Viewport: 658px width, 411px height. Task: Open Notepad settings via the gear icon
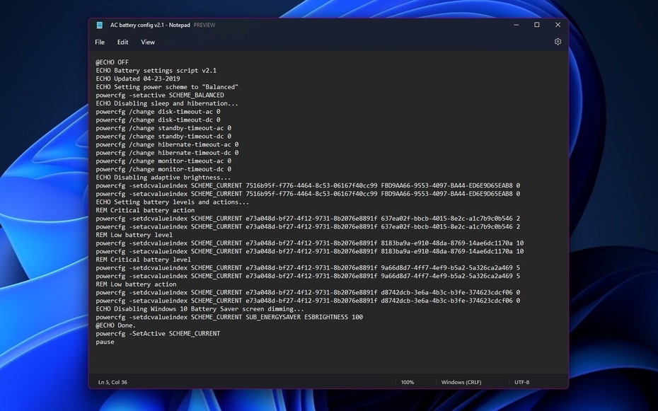[558, 41]
